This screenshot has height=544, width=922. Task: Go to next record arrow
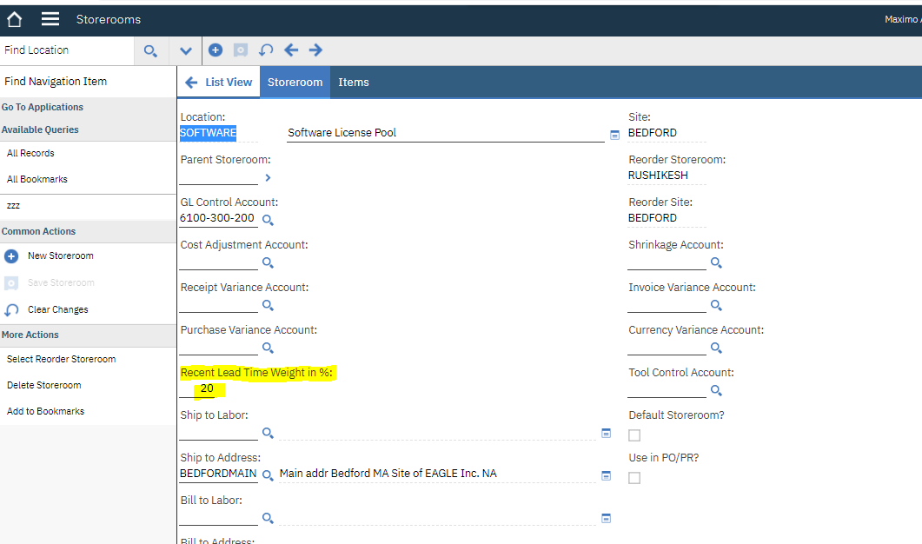click(x=315, y=50)
